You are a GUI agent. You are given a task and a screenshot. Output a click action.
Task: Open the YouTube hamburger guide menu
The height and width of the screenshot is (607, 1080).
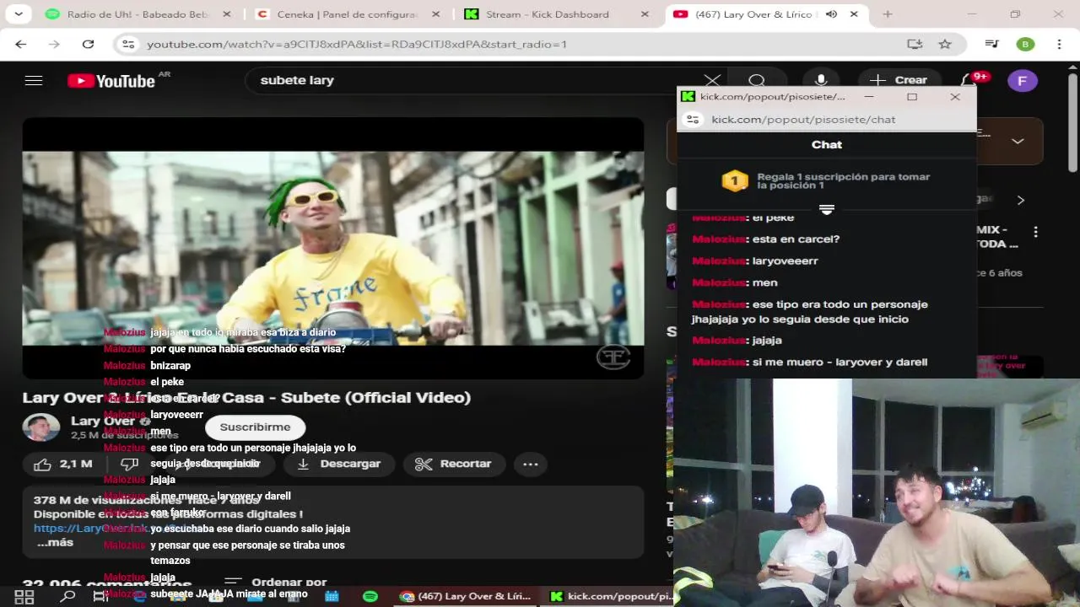pos(34,81)
